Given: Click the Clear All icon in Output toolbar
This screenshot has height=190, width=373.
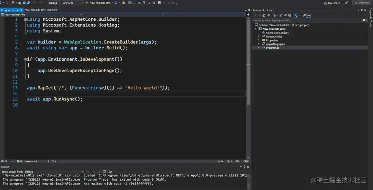Looking at the screenshot, I should click(104, 171).
